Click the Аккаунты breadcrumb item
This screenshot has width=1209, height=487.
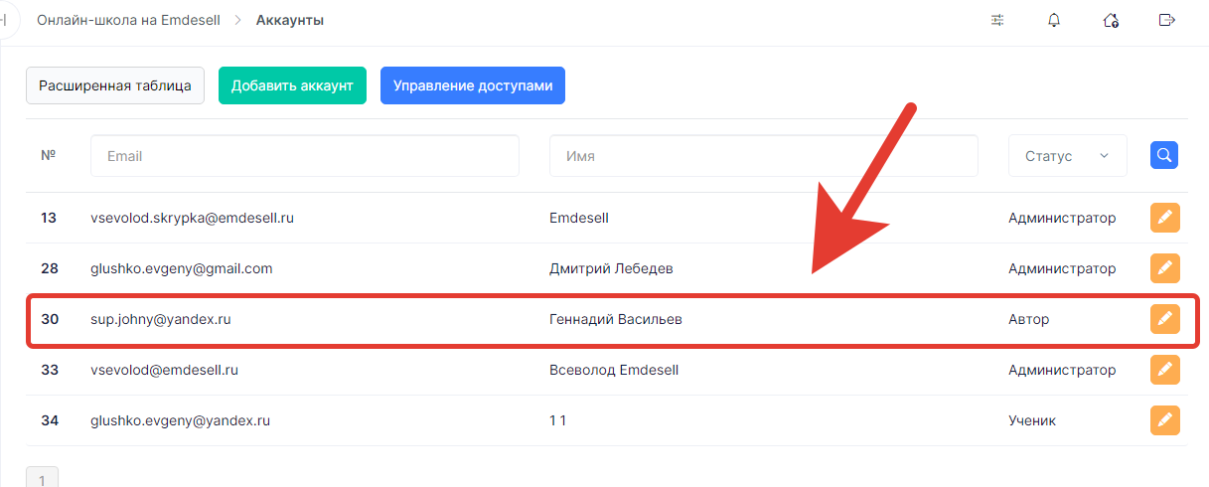click(x=289, y=20)
